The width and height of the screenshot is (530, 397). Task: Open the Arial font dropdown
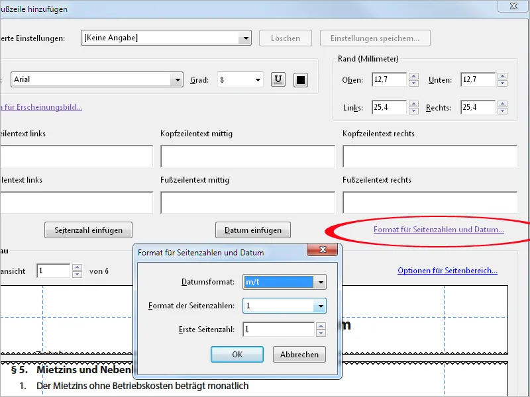(x=97, y=79)
